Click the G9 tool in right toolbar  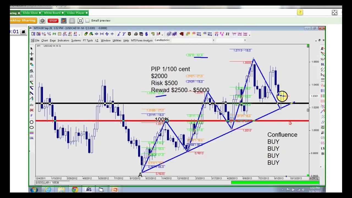click(x=323, y=138)
